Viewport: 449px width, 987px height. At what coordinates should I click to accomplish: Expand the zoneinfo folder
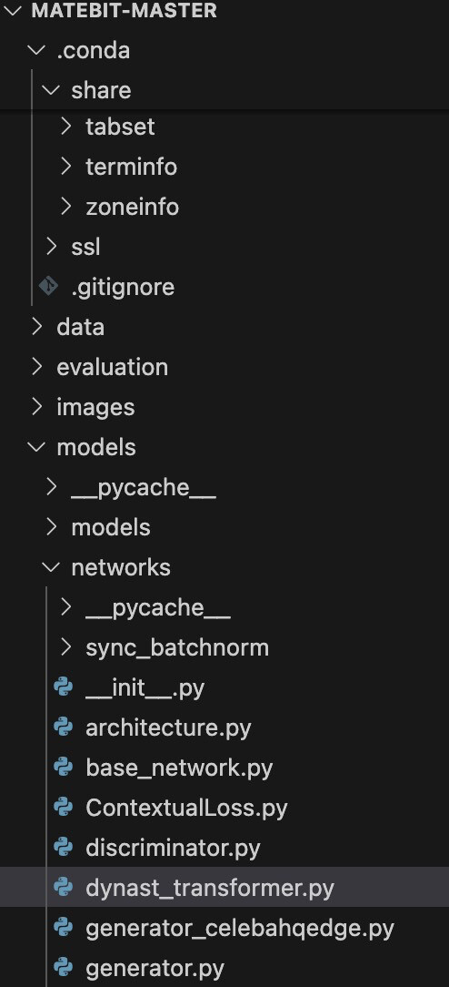tap(66, 207)
